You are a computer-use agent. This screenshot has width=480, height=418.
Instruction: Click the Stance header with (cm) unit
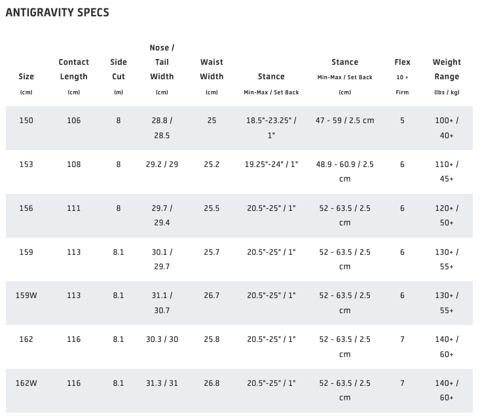(344, 63)
